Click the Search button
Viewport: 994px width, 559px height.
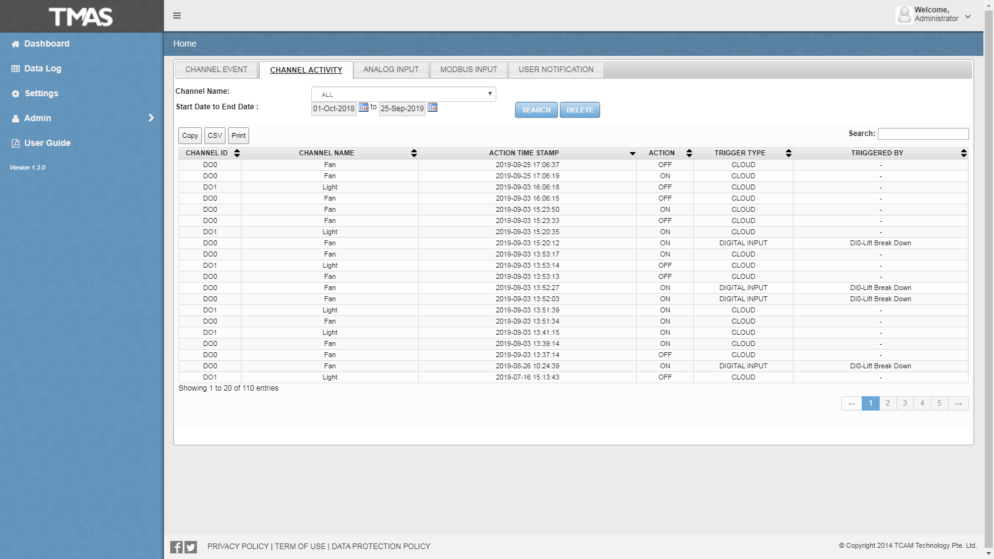click(536, 110)
